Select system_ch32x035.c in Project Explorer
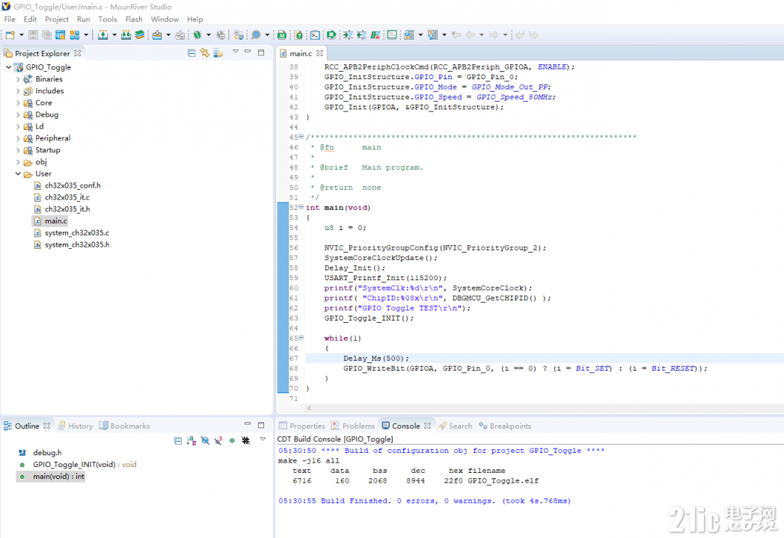 (76, 233)
